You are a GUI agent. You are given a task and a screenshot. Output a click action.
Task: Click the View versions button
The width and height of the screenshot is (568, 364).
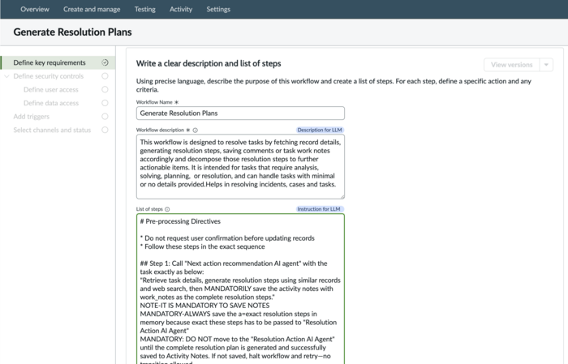tap(511, 65)
